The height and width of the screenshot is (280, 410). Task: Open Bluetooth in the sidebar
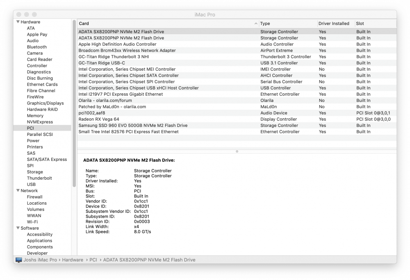(36, 47)
